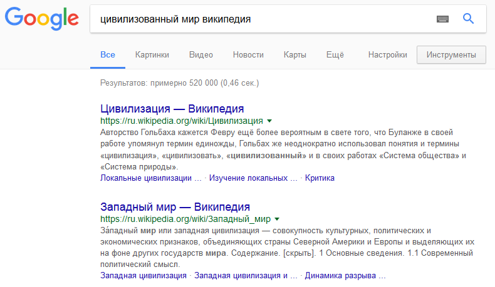
Task: Follow the Локальные цивилизации sitelink
Action: (x=151, y=178)
